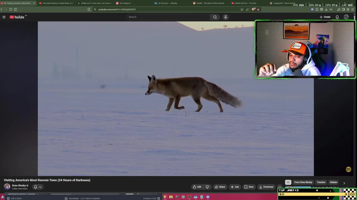
Task: Open browser extensions puzzle icon
Action: click(317, 9)
